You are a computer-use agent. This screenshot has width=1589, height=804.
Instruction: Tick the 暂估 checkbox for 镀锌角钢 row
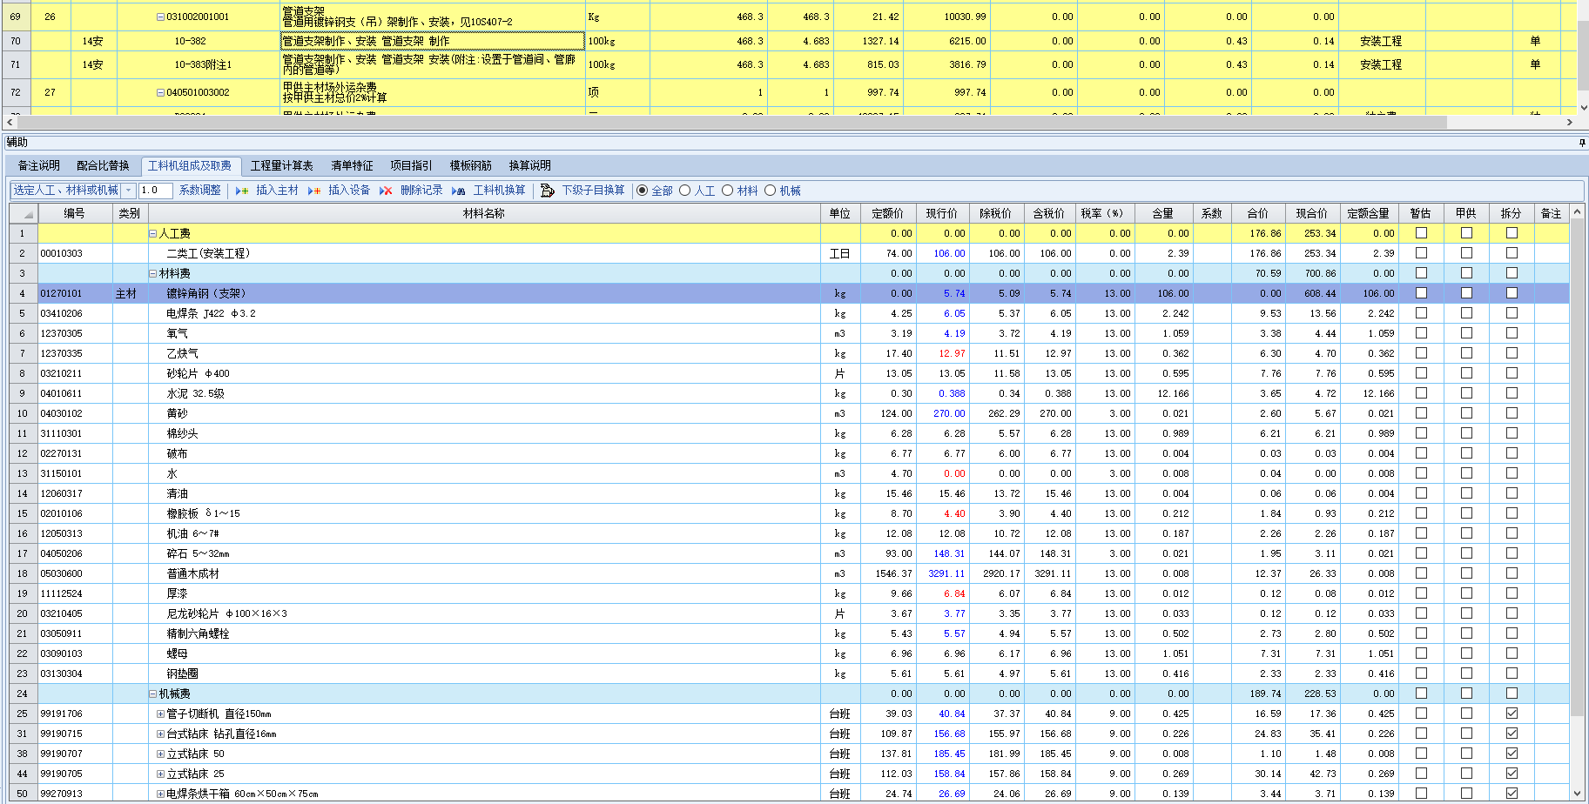click(x=1421, y=293)
